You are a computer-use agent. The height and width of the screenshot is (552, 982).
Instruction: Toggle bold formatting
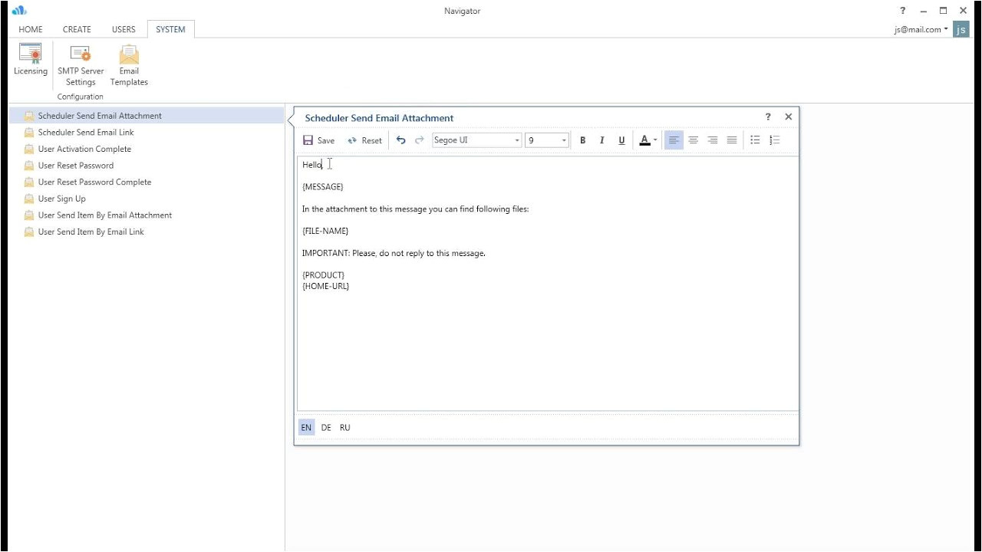tap(582, 140)
